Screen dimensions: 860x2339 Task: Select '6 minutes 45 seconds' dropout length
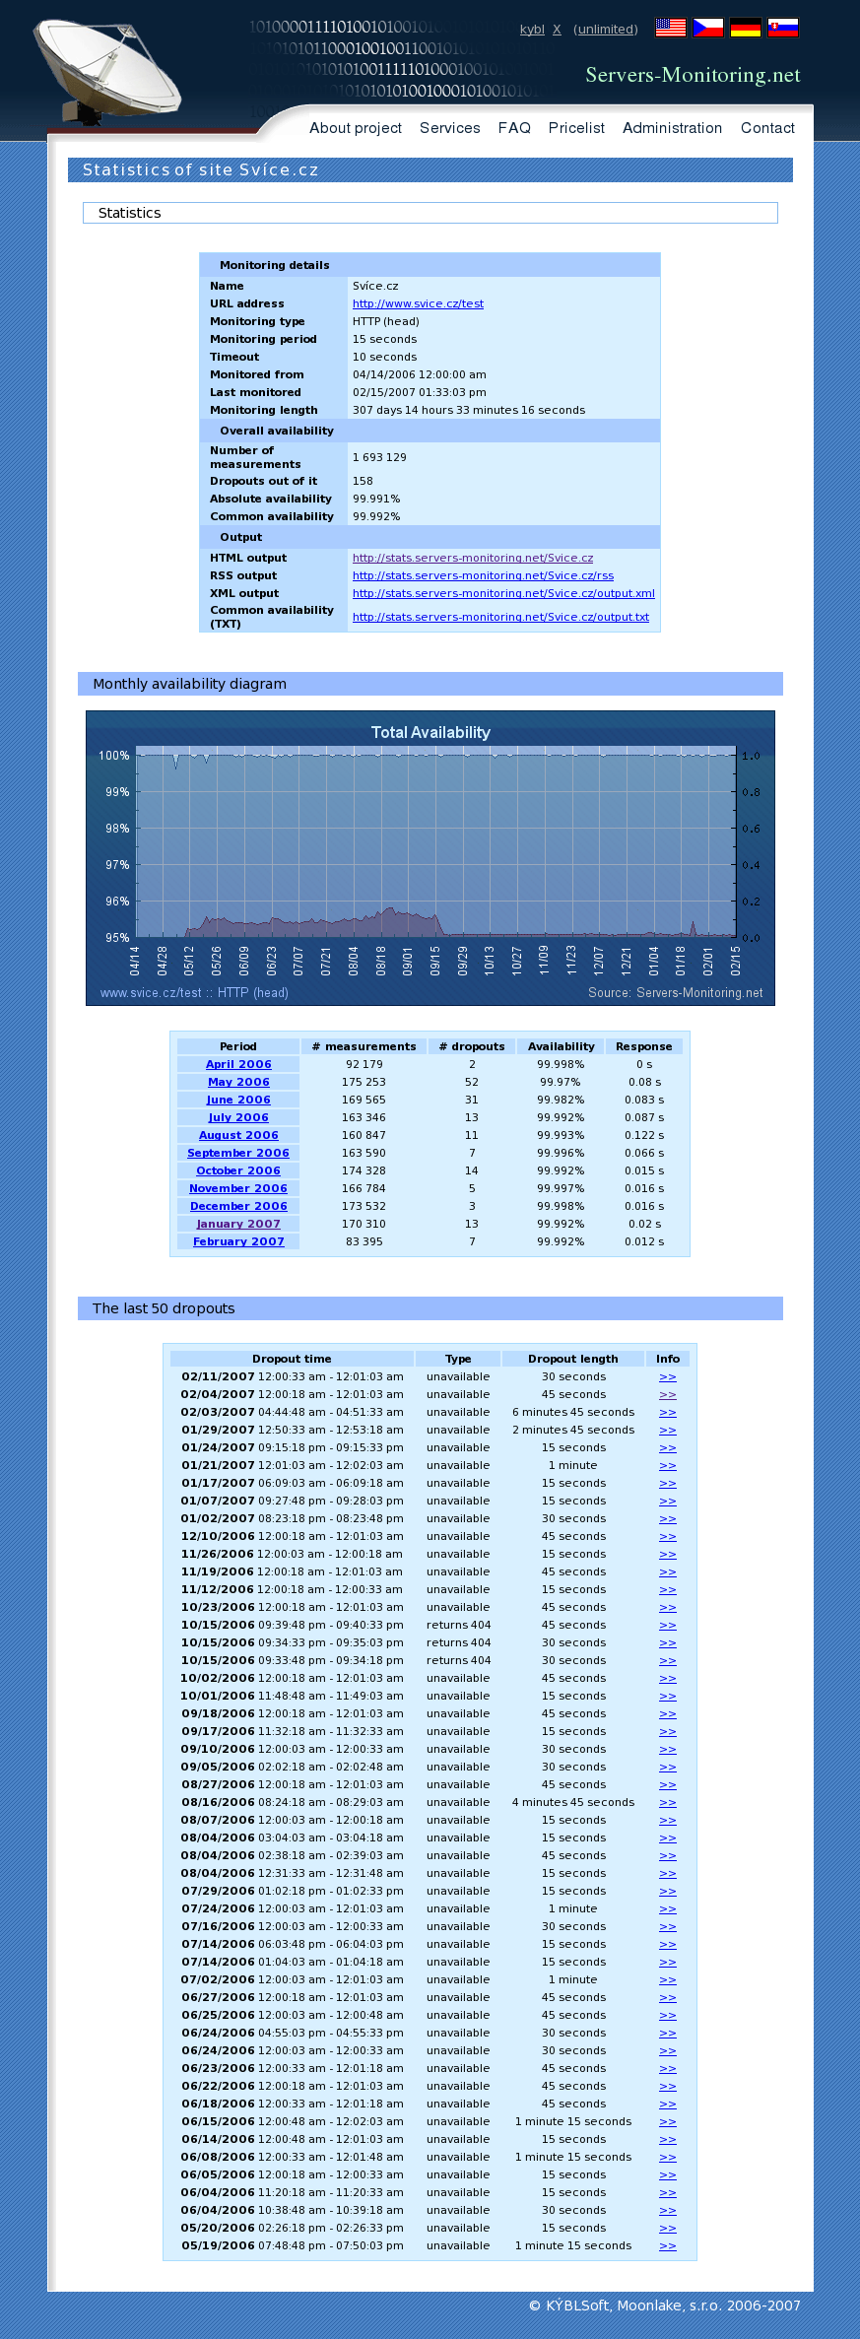pyautogui.click(x=573, y=1413)
